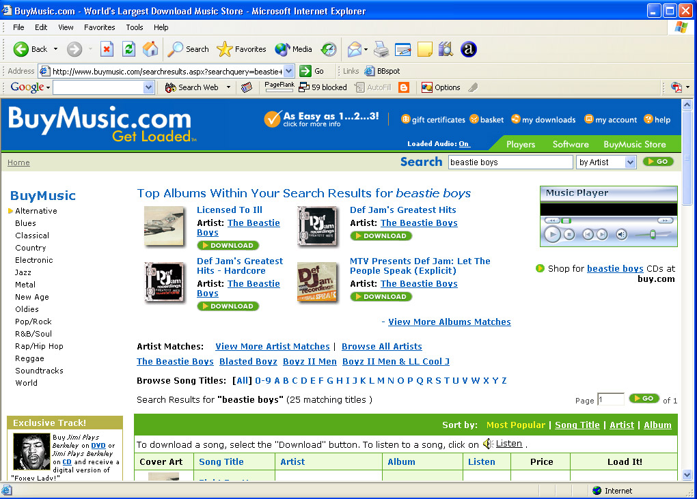Image resolution: width=697 pixels, height=499 pixels.
Task: Stop page loading with the red X icon
Action: point(107,49)
